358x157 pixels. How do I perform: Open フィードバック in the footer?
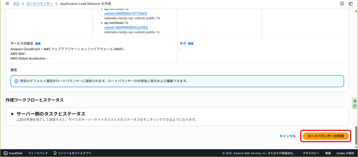coord(38,153)
